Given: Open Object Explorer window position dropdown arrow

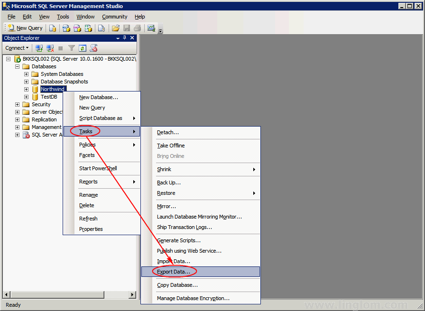Looking at the screenshot, I should click(118, 38).
